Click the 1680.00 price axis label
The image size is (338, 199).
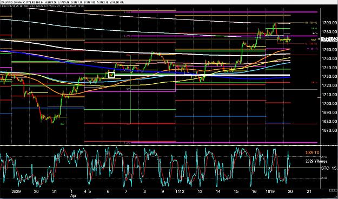(x=329, y=122)
